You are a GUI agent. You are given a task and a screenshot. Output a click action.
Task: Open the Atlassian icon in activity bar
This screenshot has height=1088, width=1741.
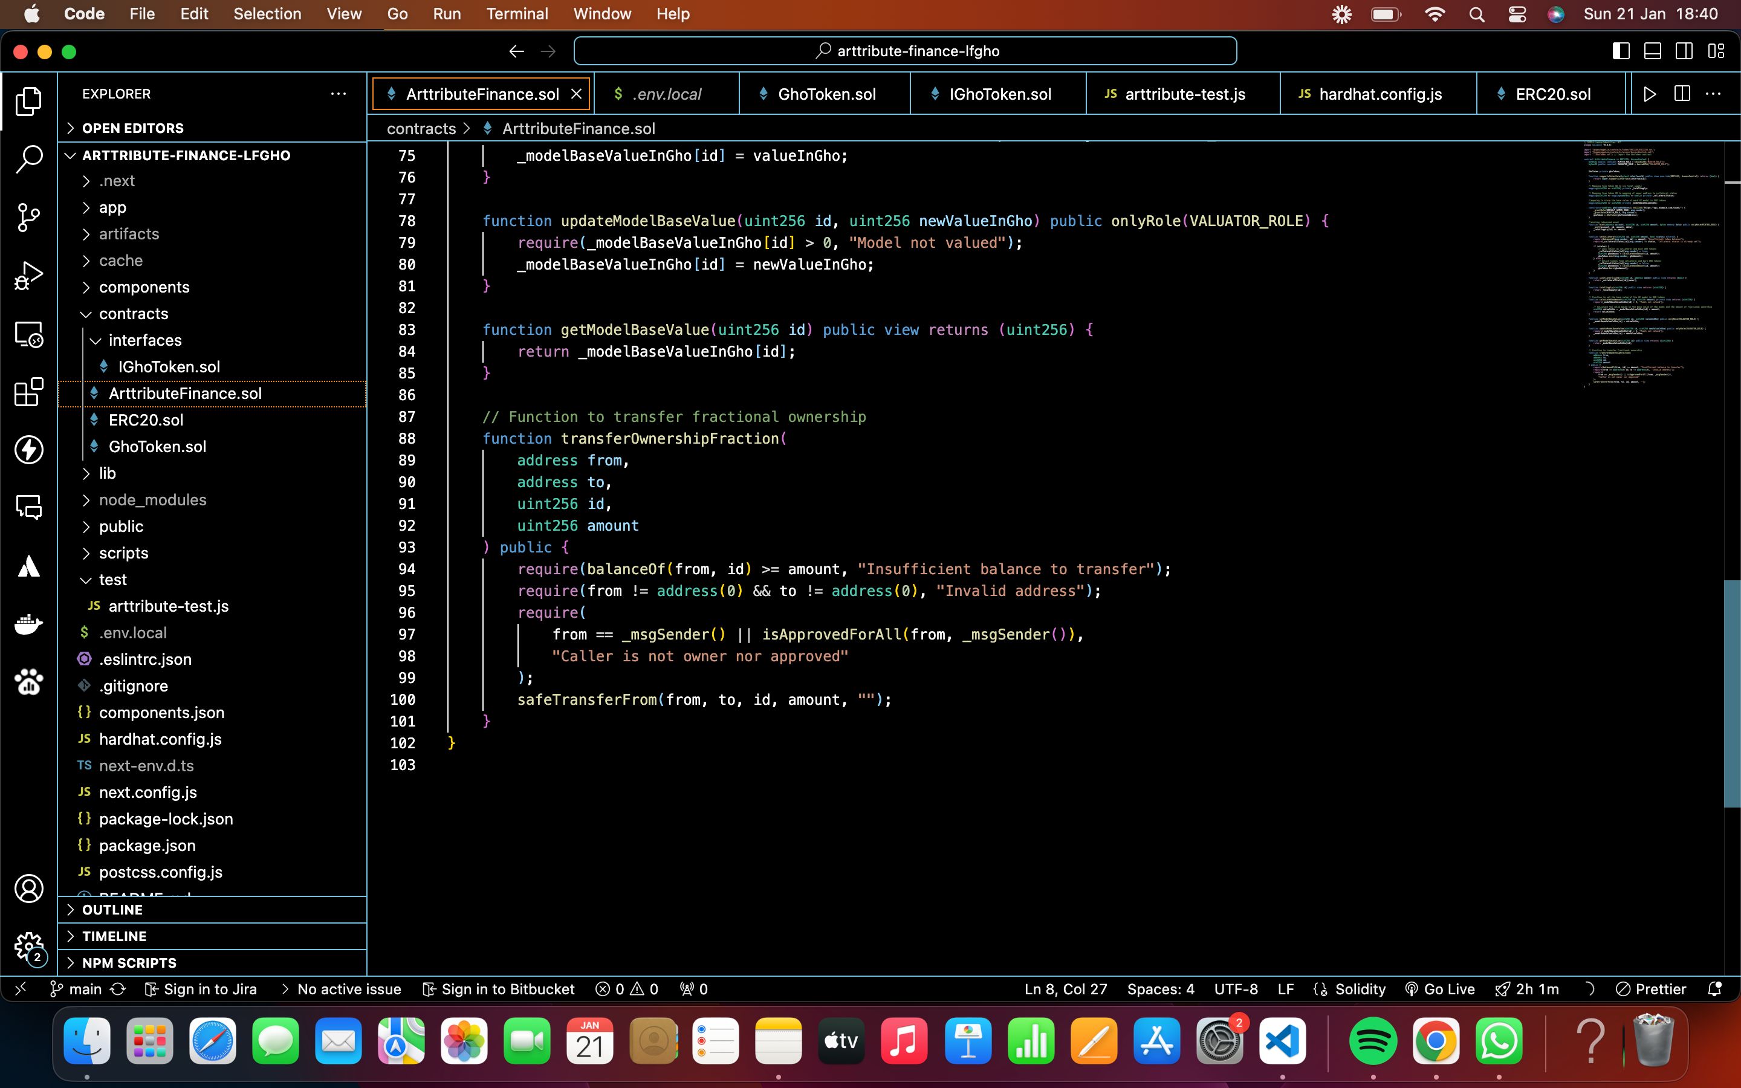[29, 566]
